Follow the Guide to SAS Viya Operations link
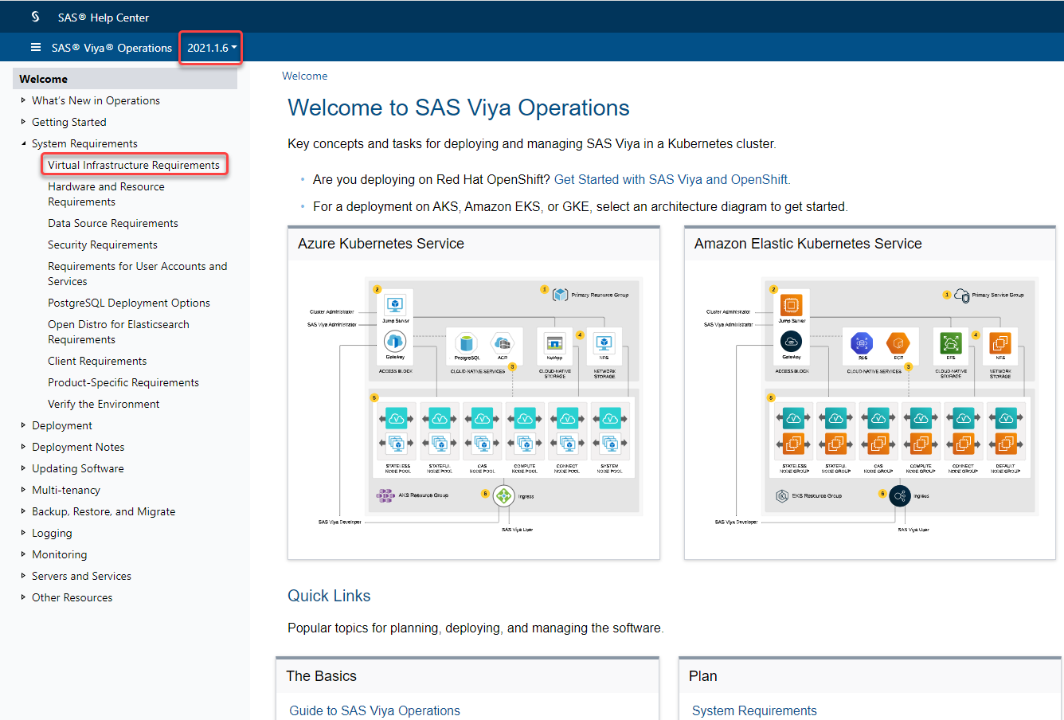The width and height of the screenshot is (1064, 720). [374, 710]
